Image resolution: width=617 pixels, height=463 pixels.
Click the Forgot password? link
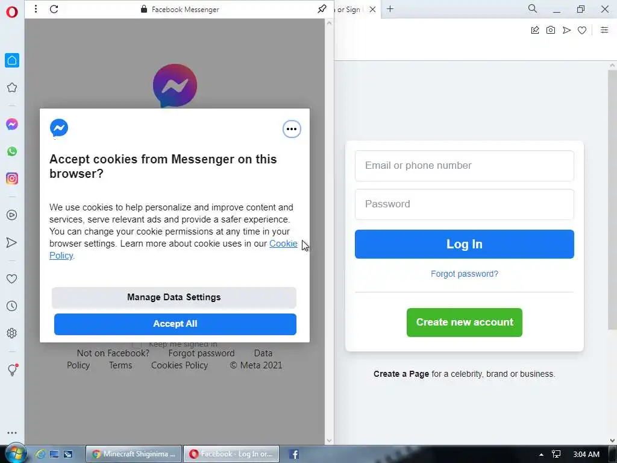(465, 274)
